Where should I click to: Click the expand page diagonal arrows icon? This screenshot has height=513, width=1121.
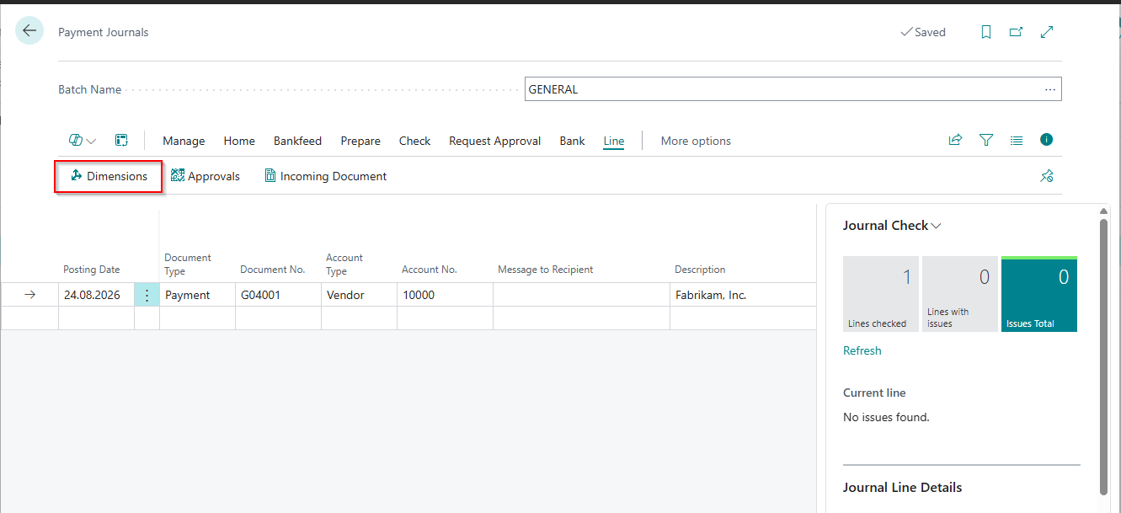[x=1047, y=32]
